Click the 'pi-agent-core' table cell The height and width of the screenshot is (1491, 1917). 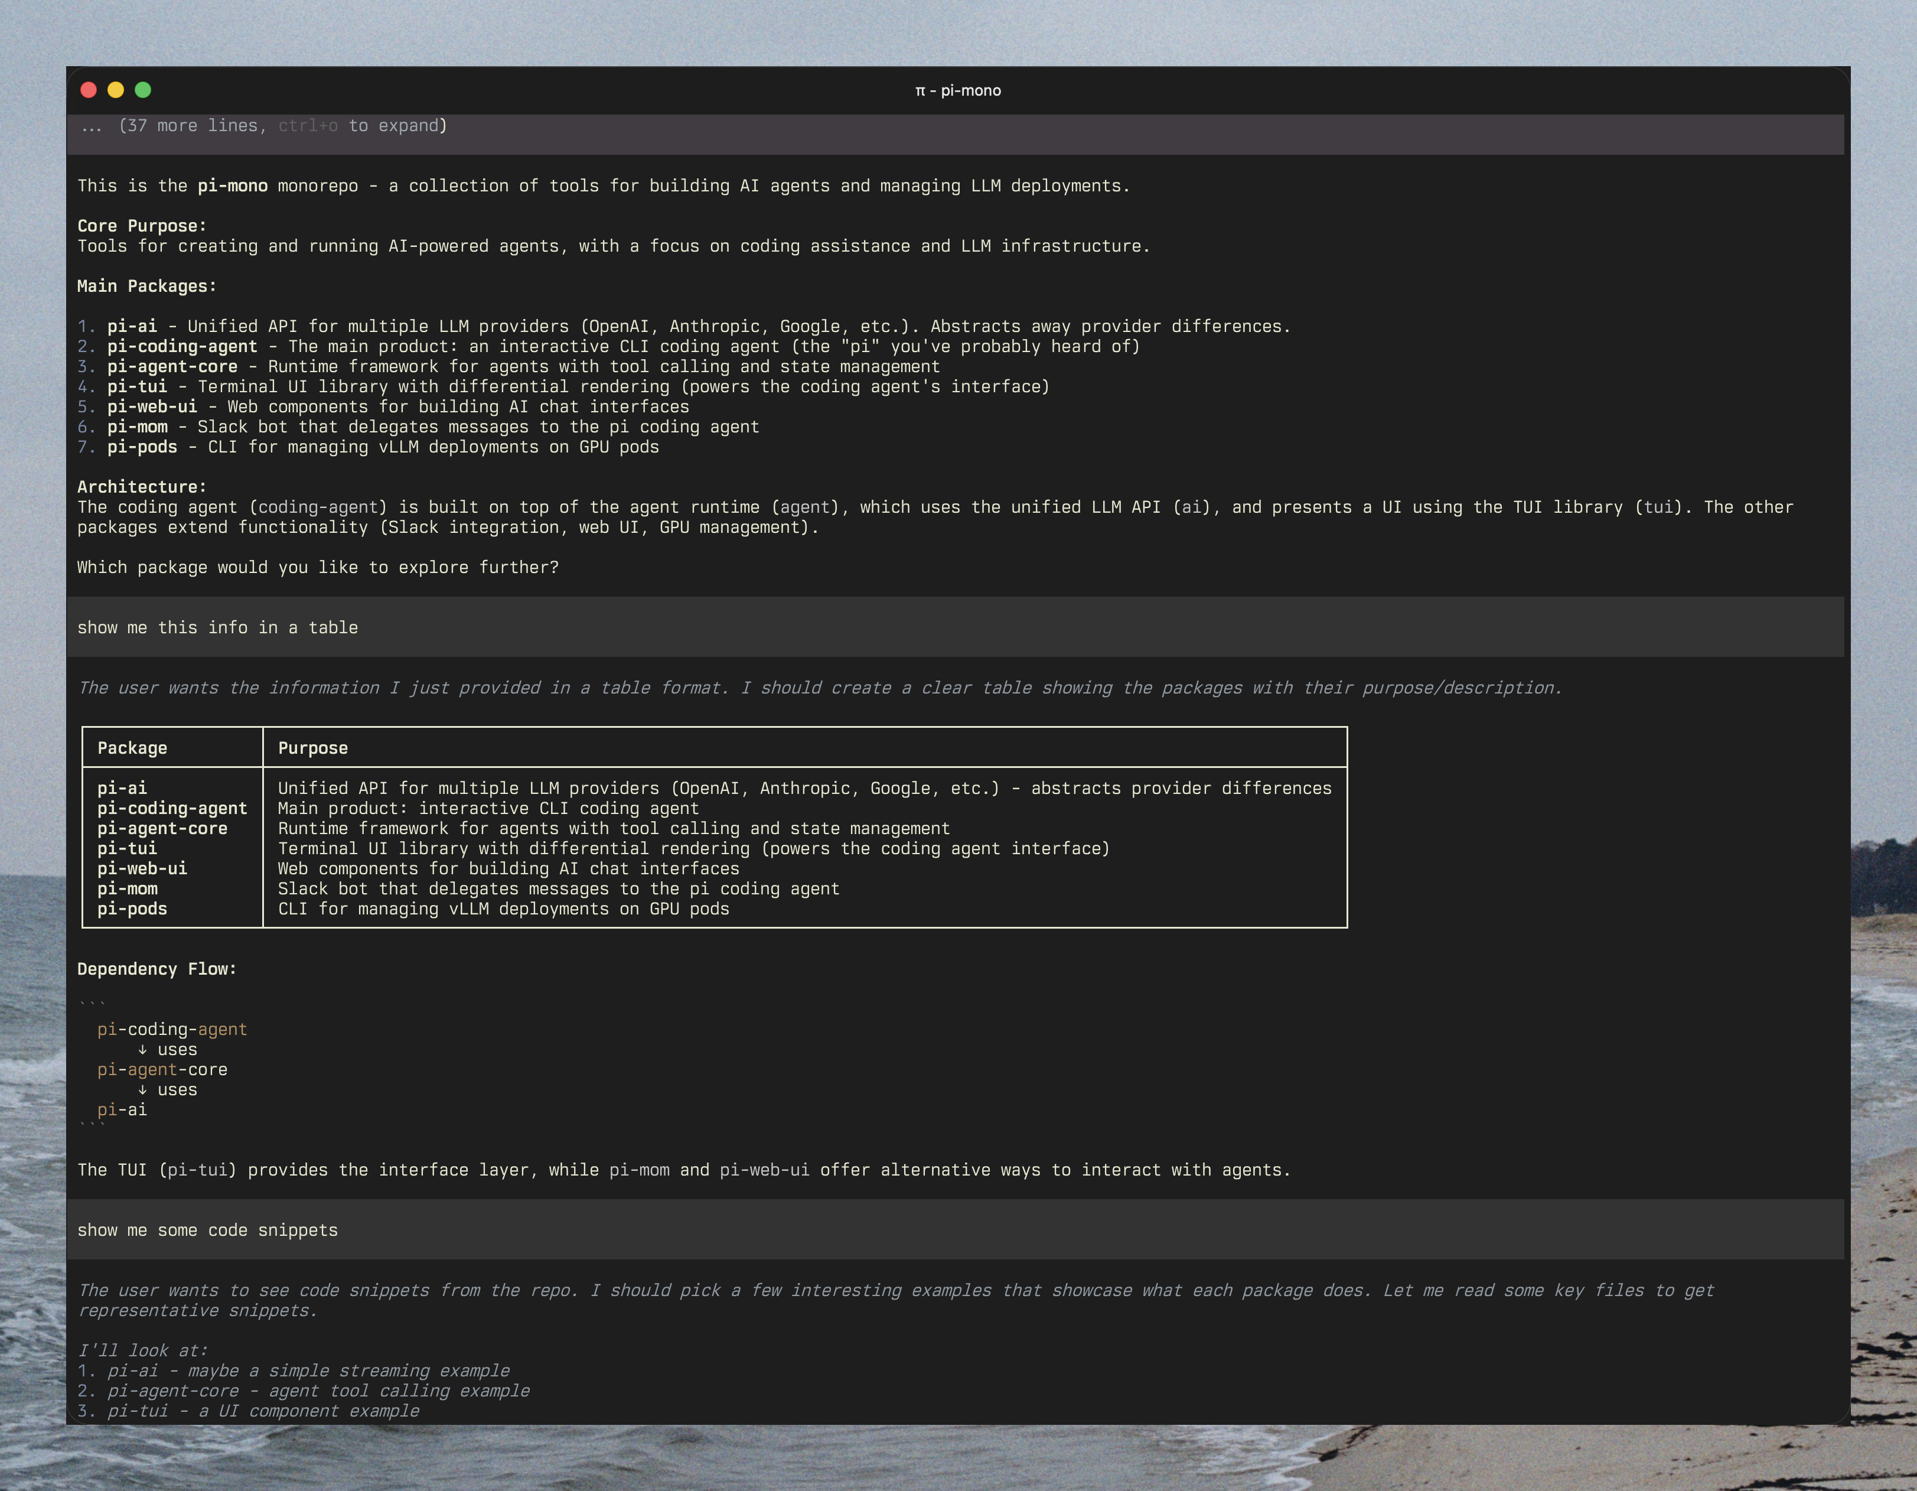(162, 829)
